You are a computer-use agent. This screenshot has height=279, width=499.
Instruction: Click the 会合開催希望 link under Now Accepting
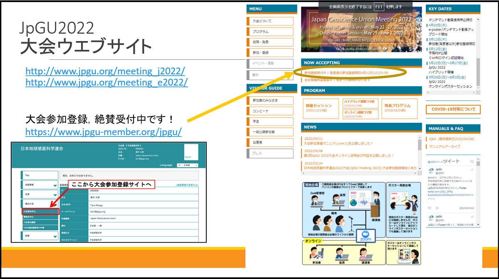click(337, 79)
